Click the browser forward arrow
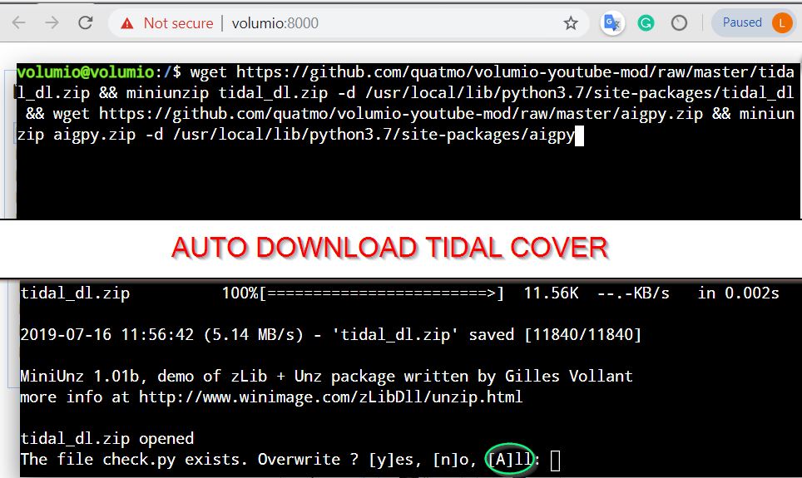 click(52, 22)
